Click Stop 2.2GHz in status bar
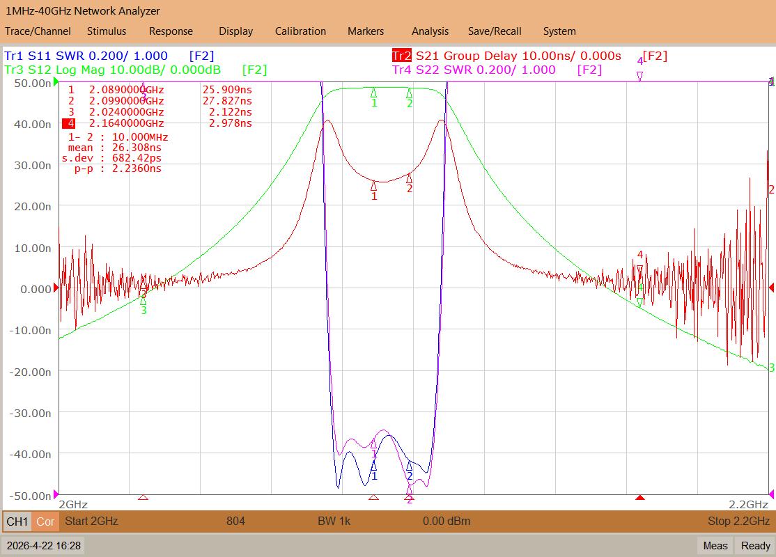This screenshot has height=557, width=776. pos(738,521)
